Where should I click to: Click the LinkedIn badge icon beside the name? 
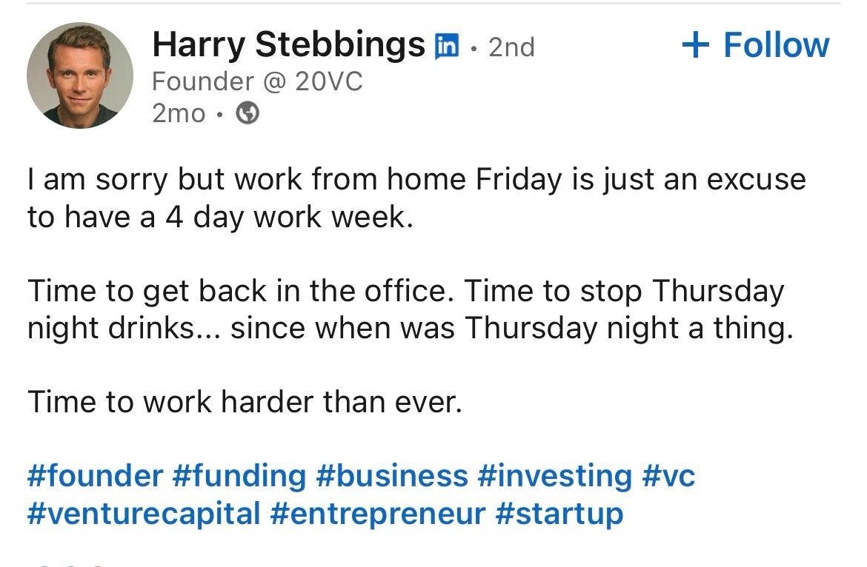(447, 46)
